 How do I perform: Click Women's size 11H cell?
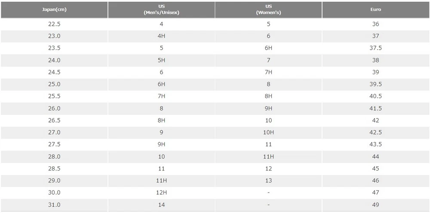pyautogui.click(x=268, y=157)
